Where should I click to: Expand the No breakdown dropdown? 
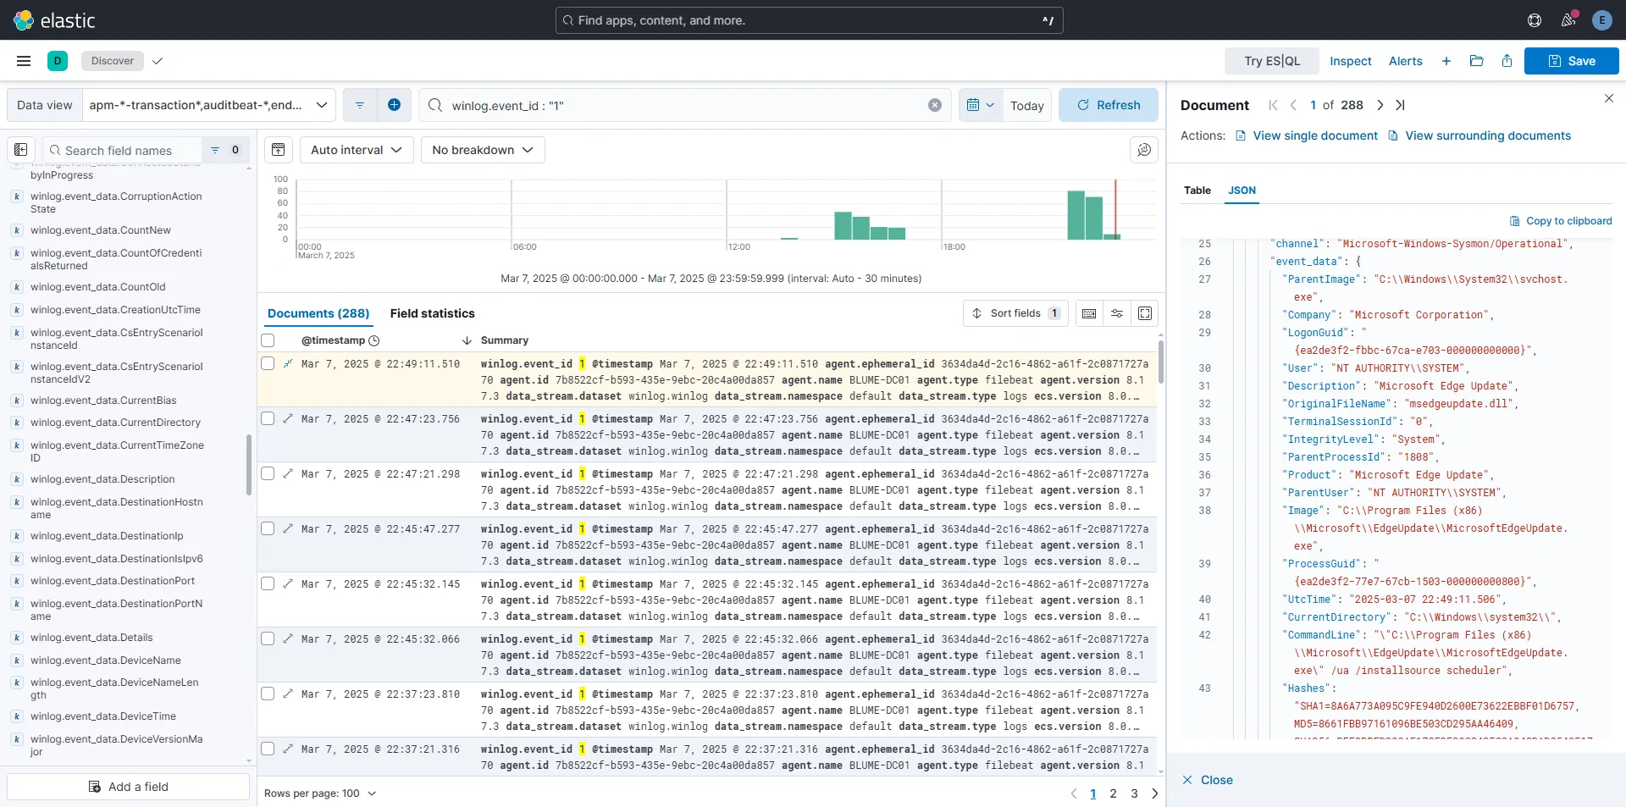coord(482,150)
